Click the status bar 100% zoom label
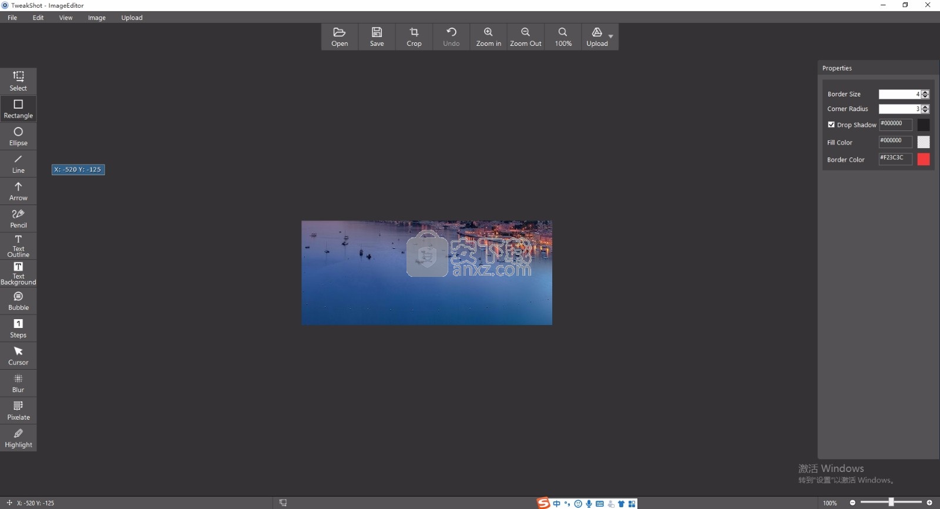 [x=830, y=503]
